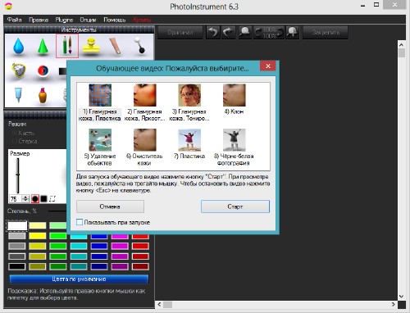Select the dotted square brush shape icon

[52, 198]
